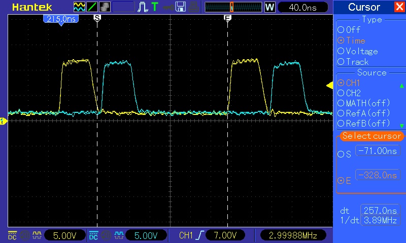406x243 pixels.
Task: Click the 215.0ns horizontal trigger position marker
Action: pos(61,20)
